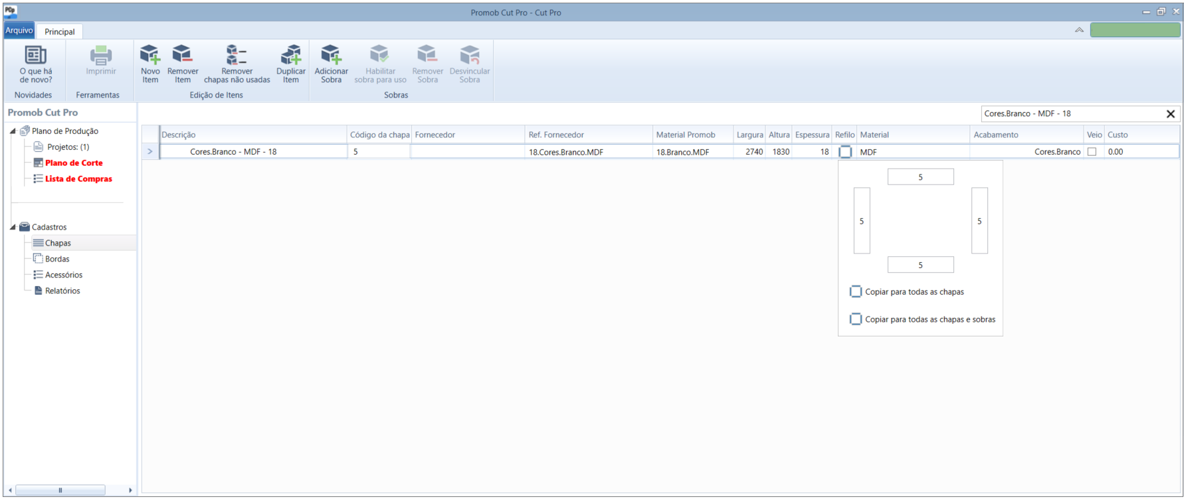This screenshot has height=499, width=1184.
Task: Open 'O que há de novo?' news icon
Action: point(35,55)
